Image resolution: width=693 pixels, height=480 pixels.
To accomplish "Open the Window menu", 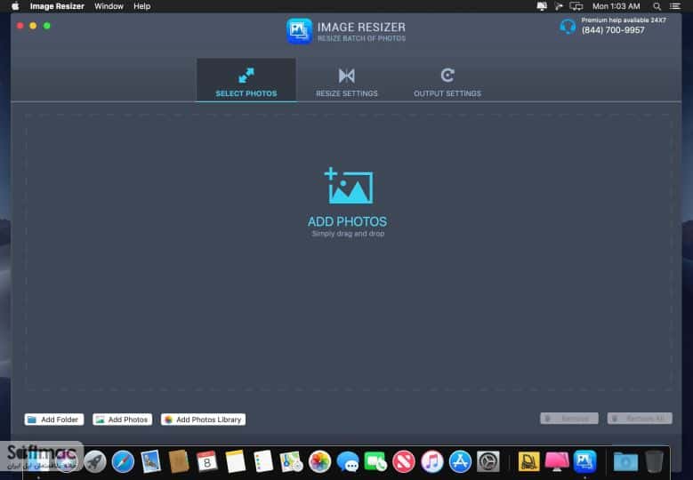I will (109, 6).
